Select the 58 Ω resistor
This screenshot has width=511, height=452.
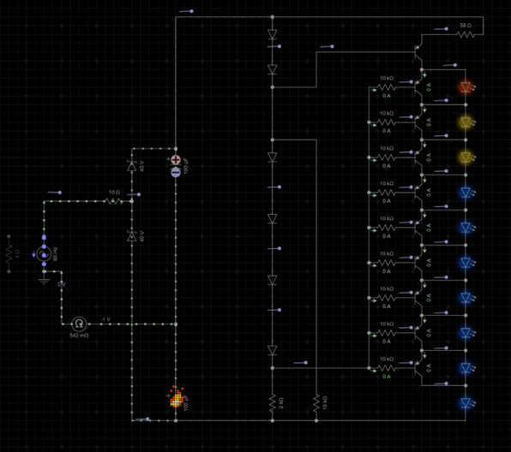[466, 34]
